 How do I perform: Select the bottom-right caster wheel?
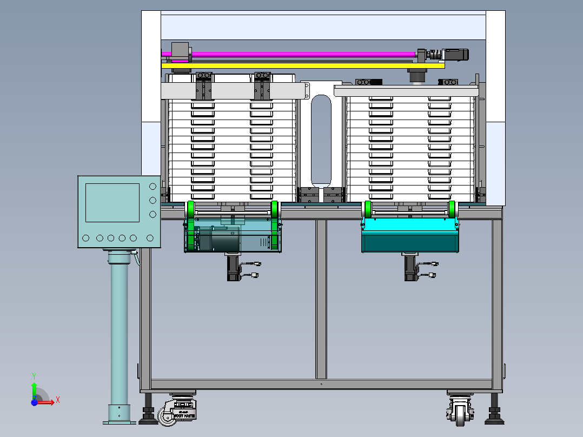coord(460,412)
